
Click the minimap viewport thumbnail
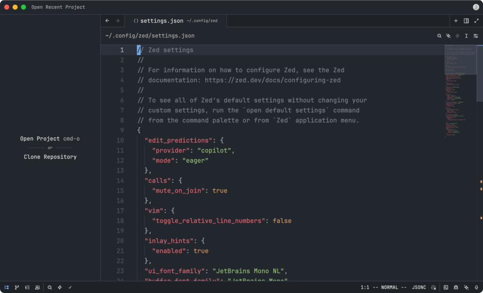click(x=460, y=60)
